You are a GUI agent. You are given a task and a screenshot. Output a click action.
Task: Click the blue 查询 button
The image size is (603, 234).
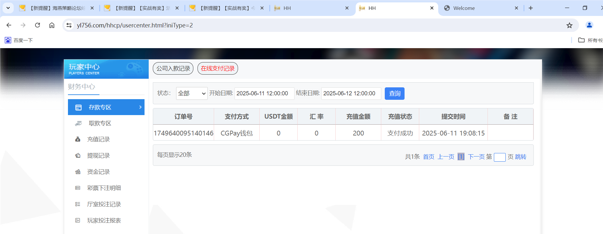[x=394, y=93]
